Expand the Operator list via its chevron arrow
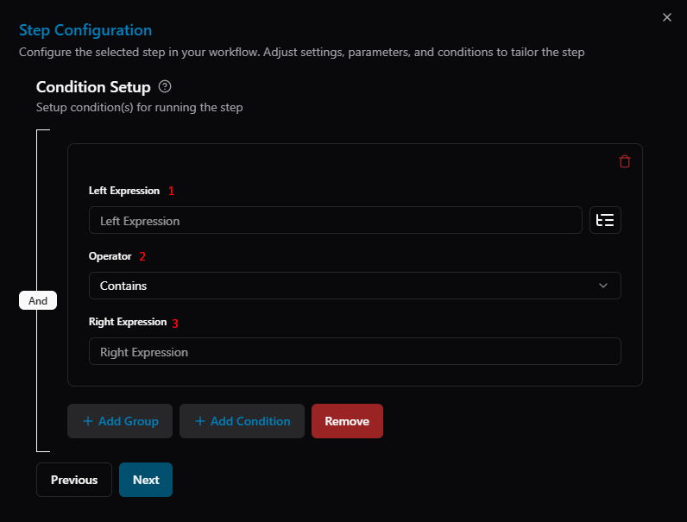The width and height of the screenshot is (687, 522). click(x=603, y=286)
